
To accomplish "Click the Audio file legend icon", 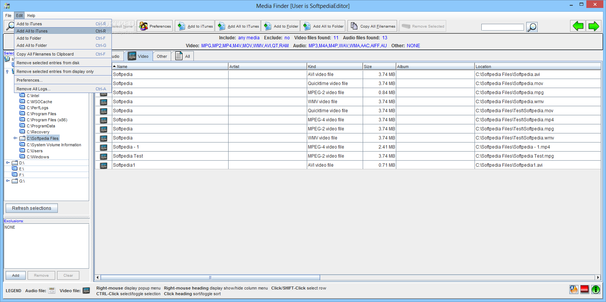I will coord(52,290).
